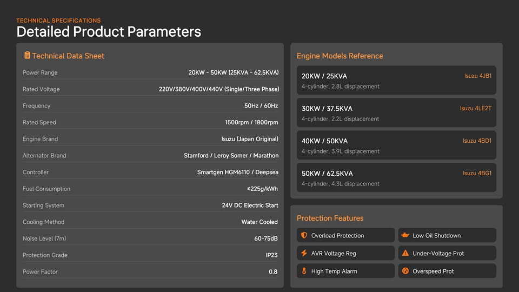Click the Power Range row value

233,72
